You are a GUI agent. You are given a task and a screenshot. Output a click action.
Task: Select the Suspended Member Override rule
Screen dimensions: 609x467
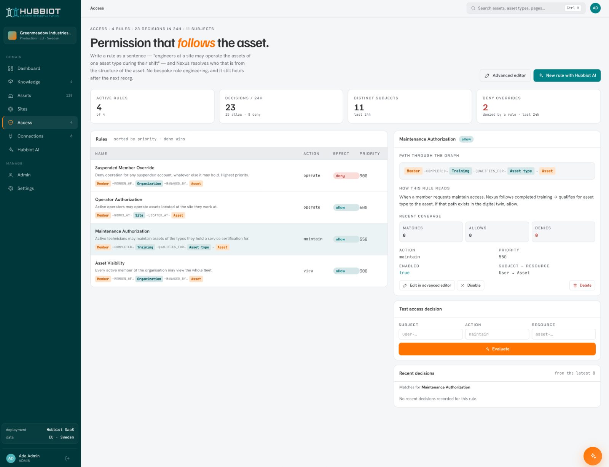pos(239,175)
